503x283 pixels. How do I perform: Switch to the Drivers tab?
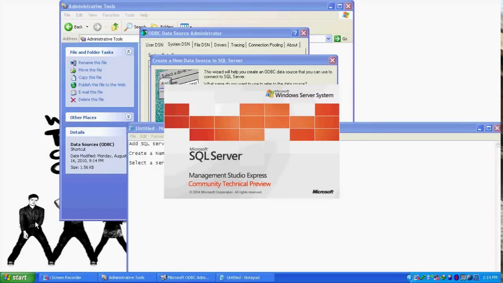pyautogui.click(x=220, y=45)
